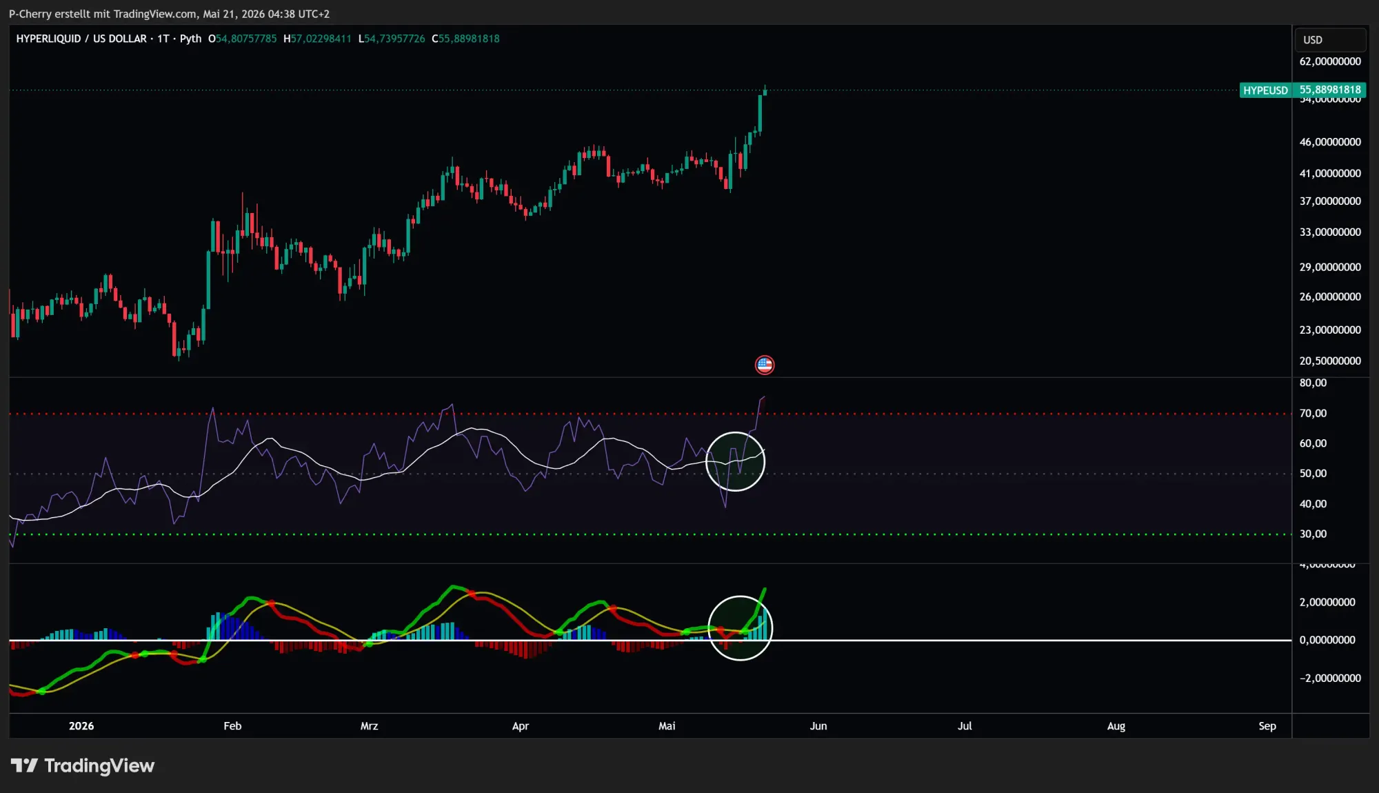
Task: Click the close value 55,88981818
Action: 469,39
